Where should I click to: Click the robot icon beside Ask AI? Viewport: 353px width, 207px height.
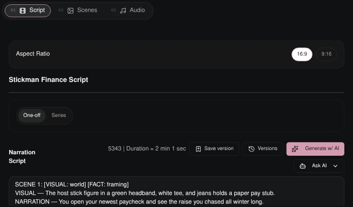point(303,166)
